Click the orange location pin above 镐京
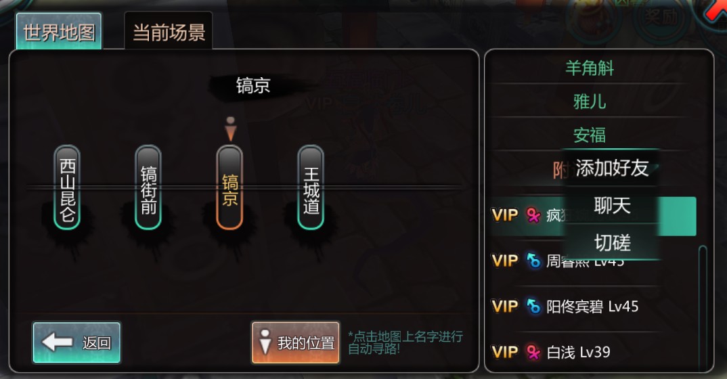Screen dimensions: 727x379 (230, 129)
